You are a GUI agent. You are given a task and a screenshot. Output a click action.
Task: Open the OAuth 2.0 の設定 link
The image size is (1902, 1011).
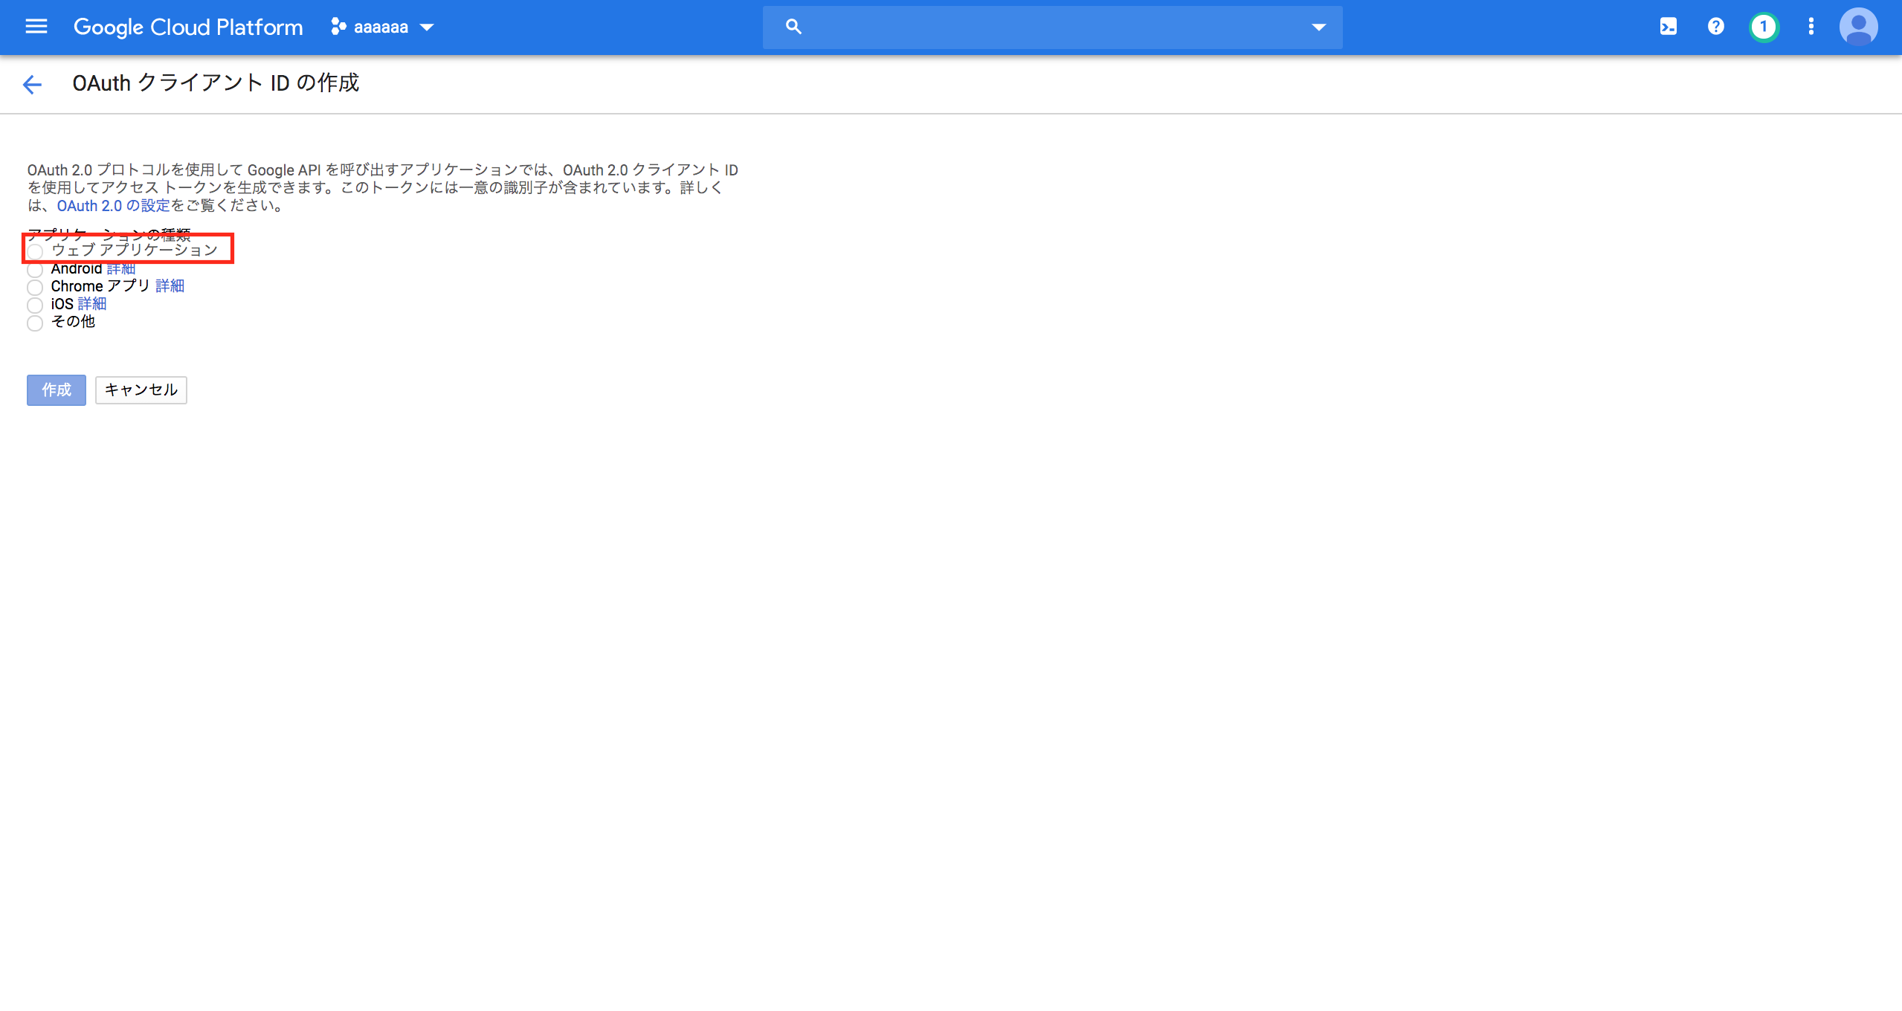(114, 206)
